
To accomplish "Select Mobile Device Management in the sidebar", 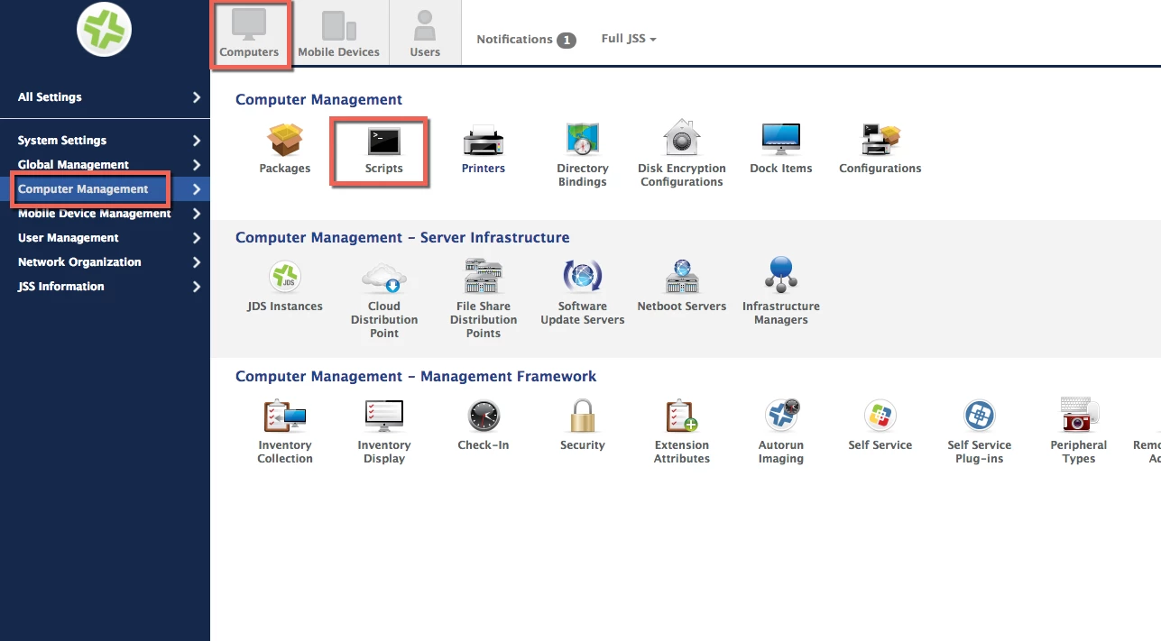I will pos(95,214).
